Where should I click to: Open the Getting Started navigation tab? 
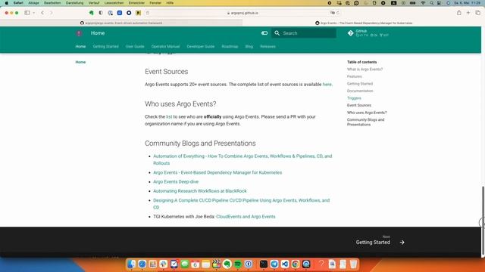tap(105, 46)
